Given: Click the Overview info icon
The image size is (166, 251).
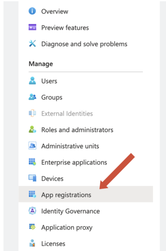Looking at the screenshot, I should coord(32,11).
